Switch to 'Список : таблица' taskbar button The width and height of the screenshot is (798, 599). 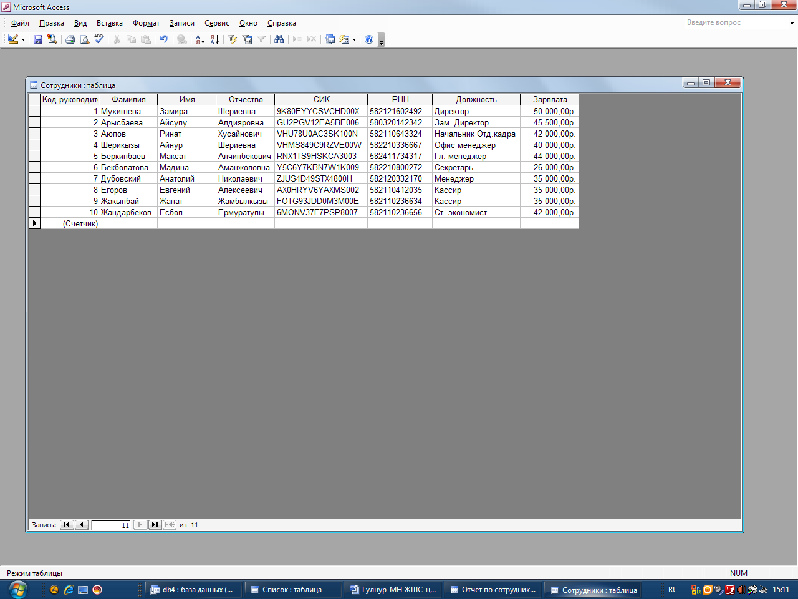pyautogui.click(x=292, y=589)
